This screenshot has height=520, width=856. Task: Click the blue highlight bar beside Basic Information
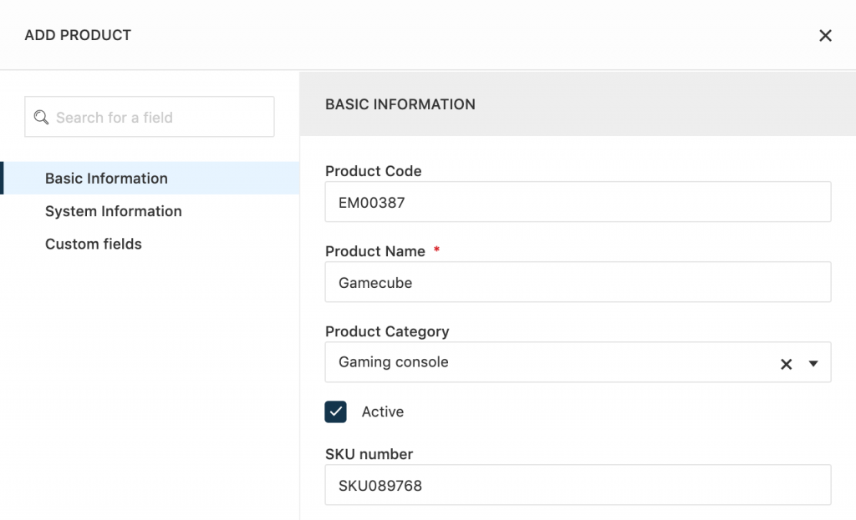[x=2, y=178]
